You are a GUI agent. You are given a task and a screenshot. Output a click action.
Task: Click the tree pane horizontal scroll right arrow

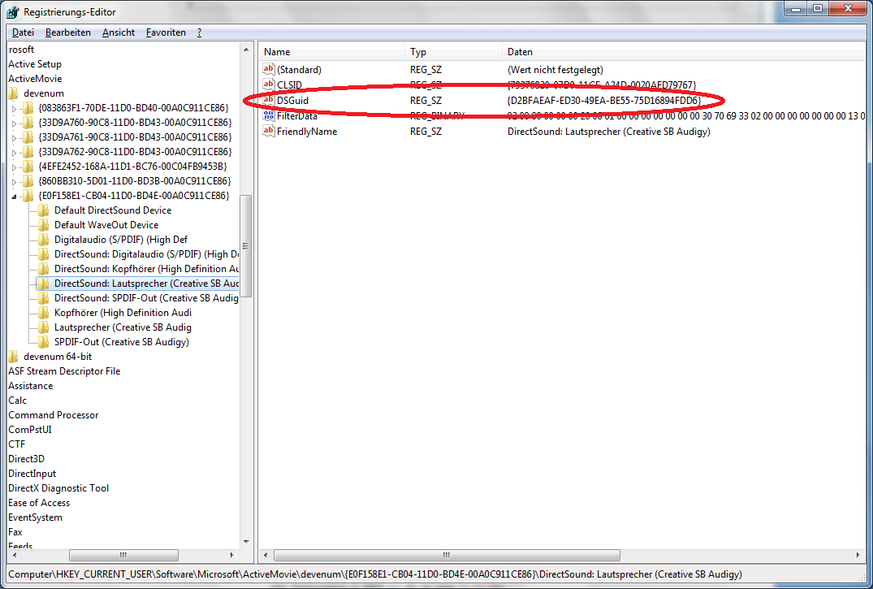coord(232,555)
